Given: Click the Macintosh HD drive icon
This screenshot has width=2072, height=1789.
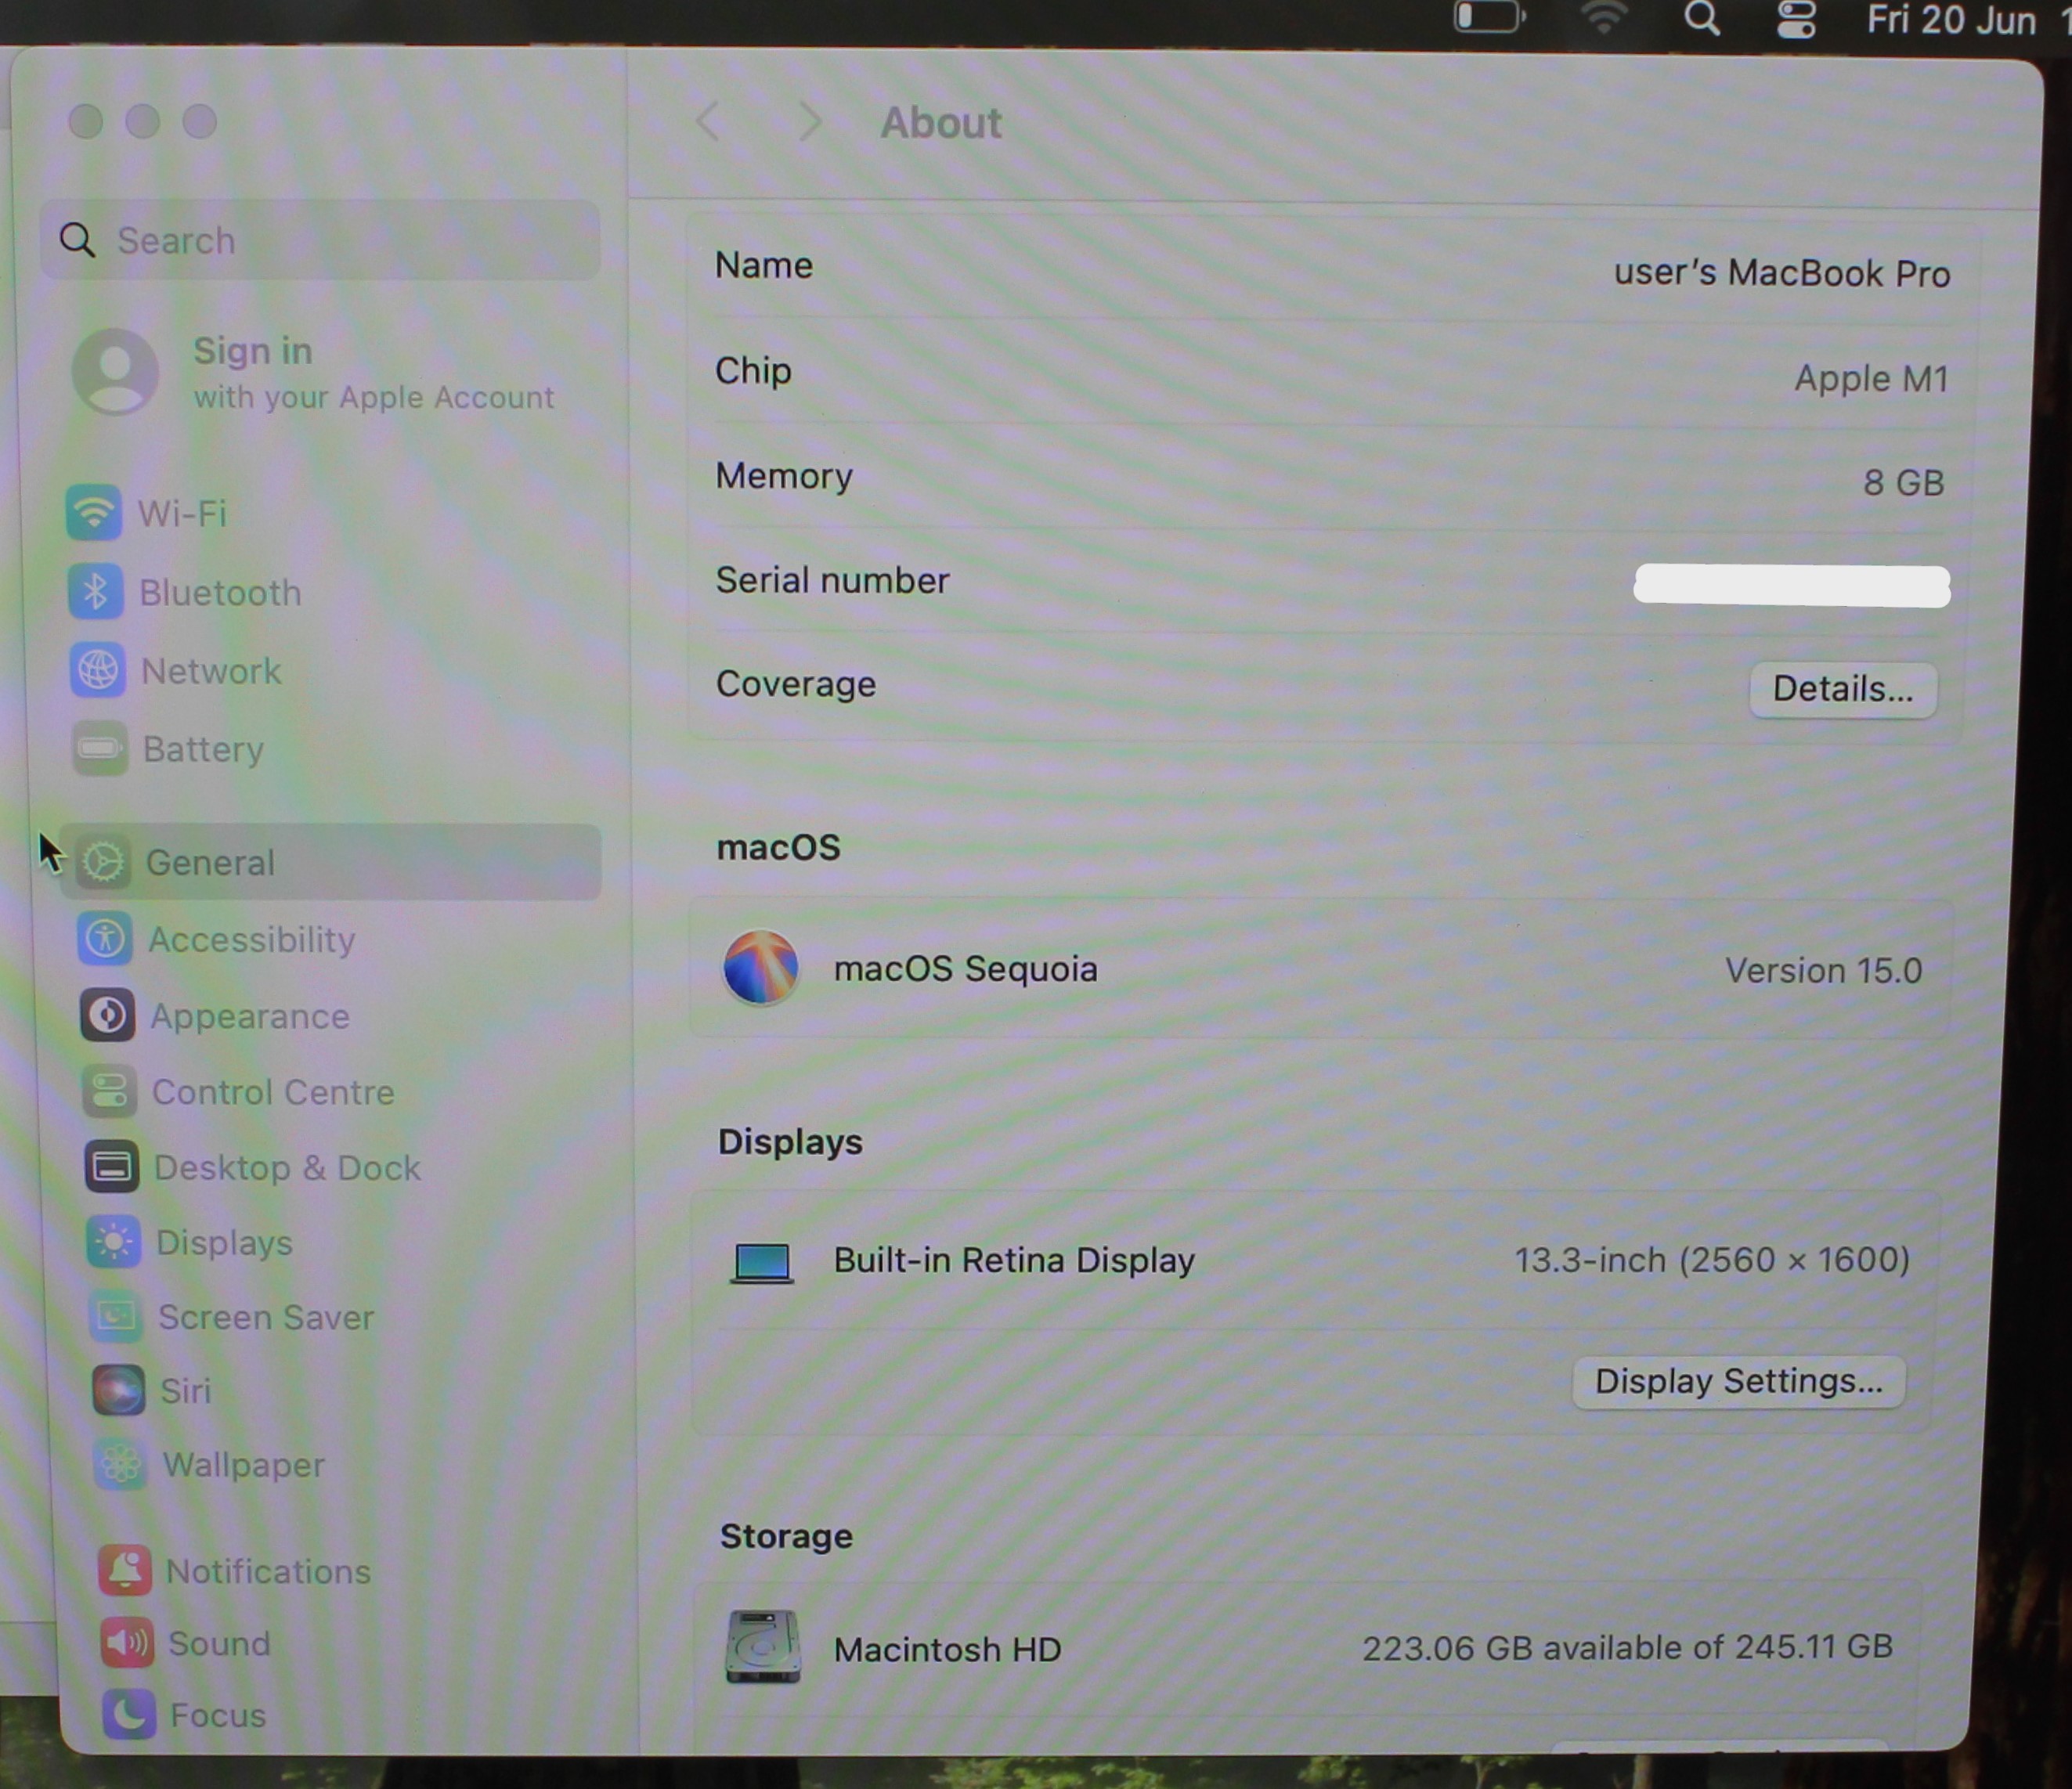Looking at the screenshot, I should 763,1646.
